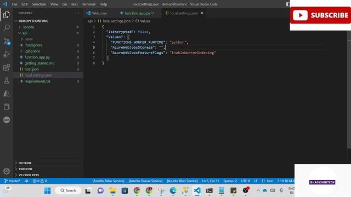Click line 6 AzureWebJobsFeatureFlags key

[x=138, y=53]
